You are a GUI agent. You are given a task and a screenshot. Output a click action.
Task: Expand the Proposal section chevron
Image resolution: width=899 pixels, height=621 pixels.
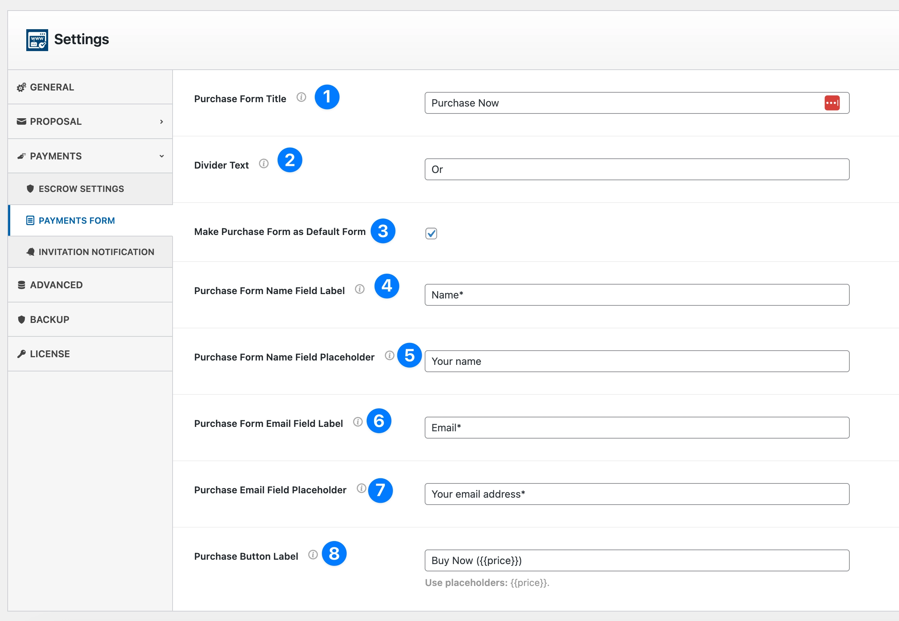click(x=161, y=122)
